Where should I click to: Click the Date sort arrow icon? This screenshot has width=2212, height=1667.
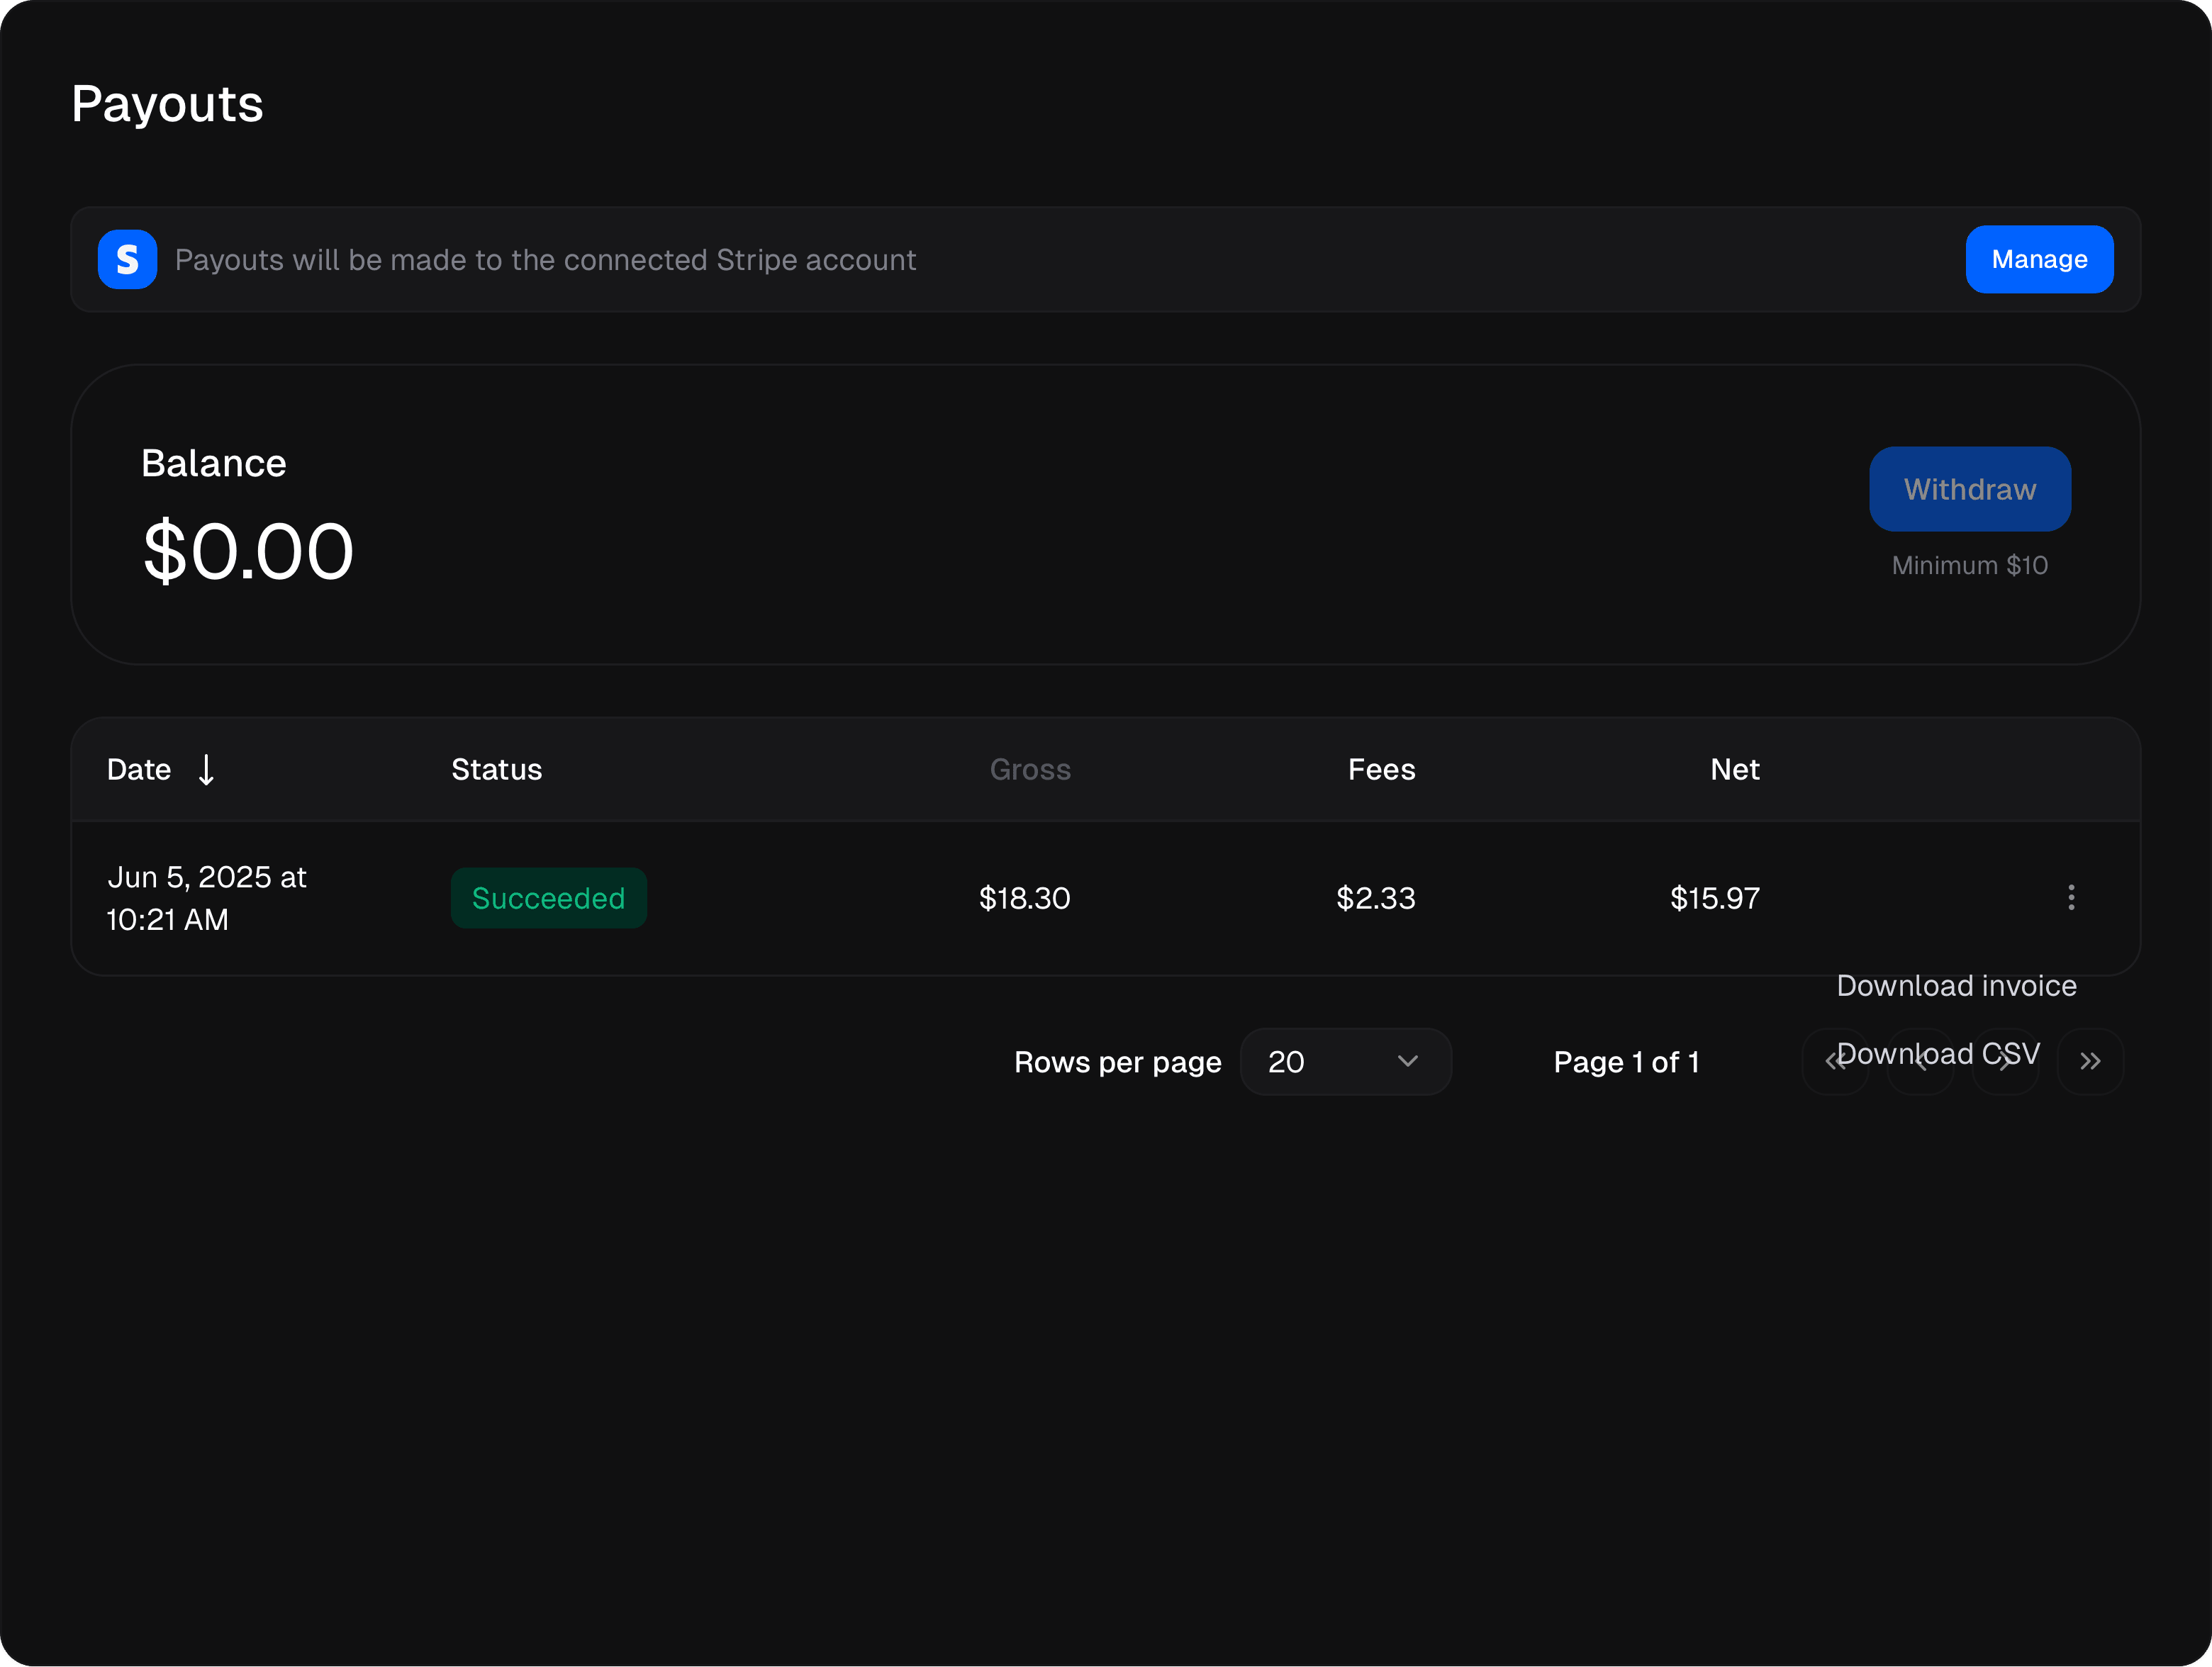[206, 770]
